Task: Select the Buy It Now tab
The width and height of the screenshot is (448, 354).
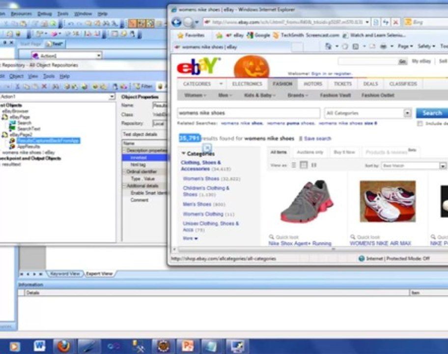Action: pyautogui.click(x=344, y=152)
